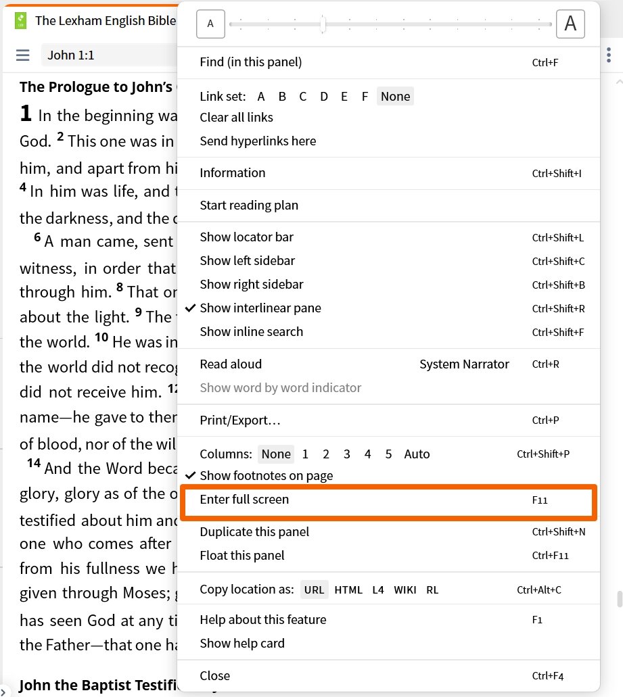Click verse number 14 in the text
Screen dimensions: 623x697
coord(34,463)
